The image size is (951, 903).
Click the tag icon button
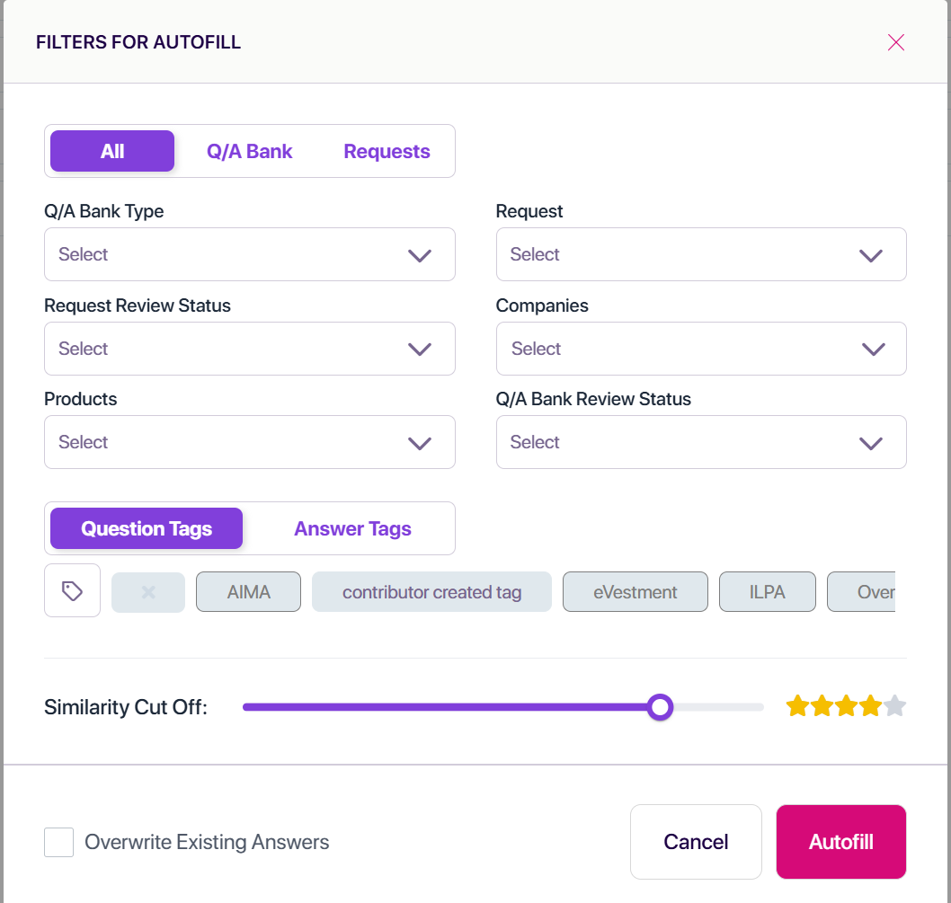tap(72, 590)
